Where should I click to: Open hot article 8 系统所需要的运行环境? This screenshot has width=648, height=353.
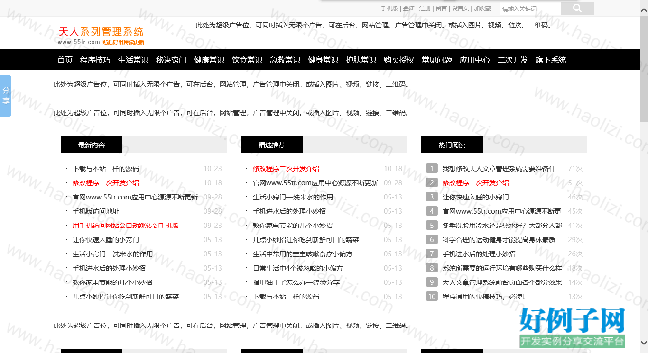click(502, 268)
